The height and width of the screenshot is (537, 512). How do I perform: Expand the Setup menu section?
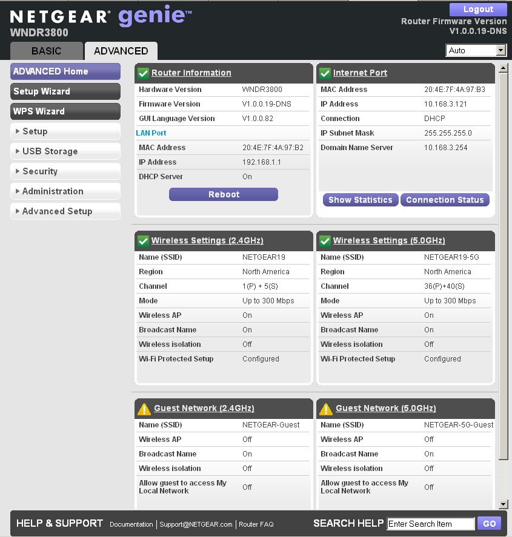click(65, 131)
